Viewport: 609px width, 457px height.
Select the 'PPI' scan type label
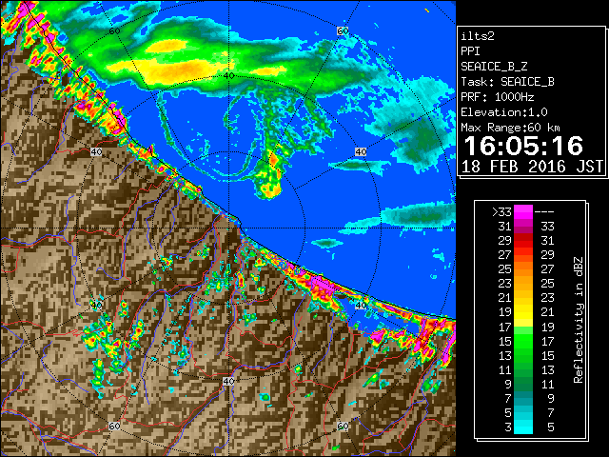(470, 51)
